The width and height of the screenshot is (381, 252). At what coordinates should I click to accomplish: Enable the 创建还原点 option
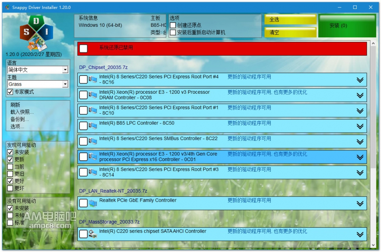pyautogui.click(x=173, y=25)
